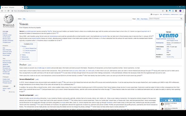Jump to Product in the contents
This screenshot has height=116, width=186.
23,46
